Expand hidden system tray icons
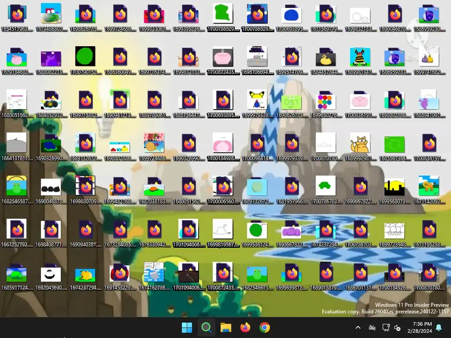 point(358,327)
